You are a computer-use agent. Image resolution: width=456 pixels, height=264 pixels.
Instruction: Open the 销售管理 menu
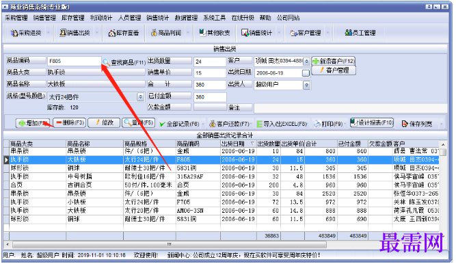[x=44, y=18]
